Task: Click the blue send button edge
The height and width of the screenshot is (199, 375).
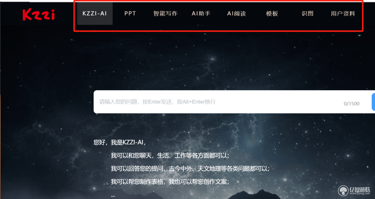Action: (373, 102)
